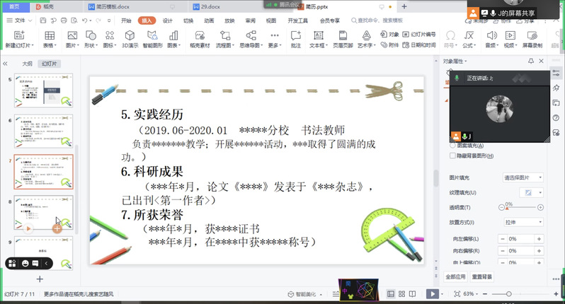
Task: Switch to the 设计 ribbon tab
Action: coord(168,21)
